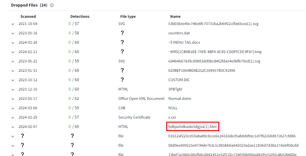Click unknown file type icon for 620BEF1064BD8E252C599957B3C91896
306x156 pixels.
[122, 71]
